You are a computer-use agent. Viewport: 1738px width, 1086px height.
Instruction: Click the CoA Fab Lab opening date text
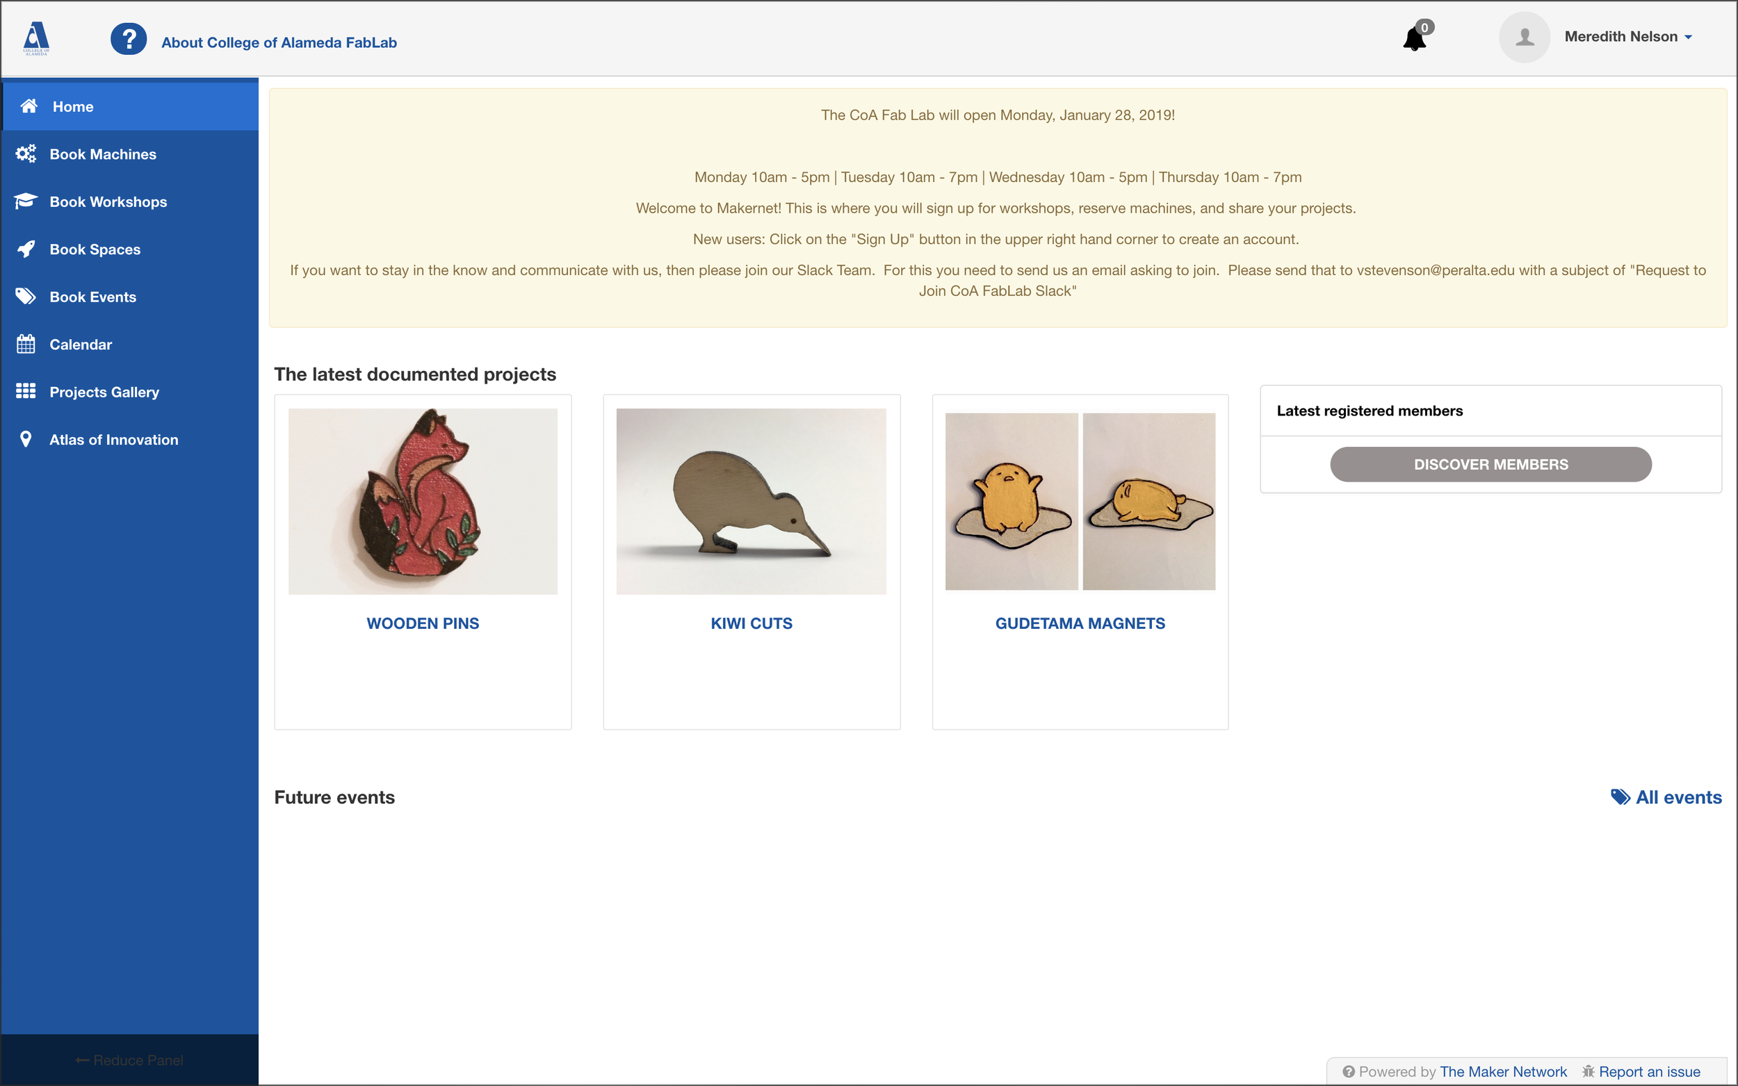pos(998,115)
